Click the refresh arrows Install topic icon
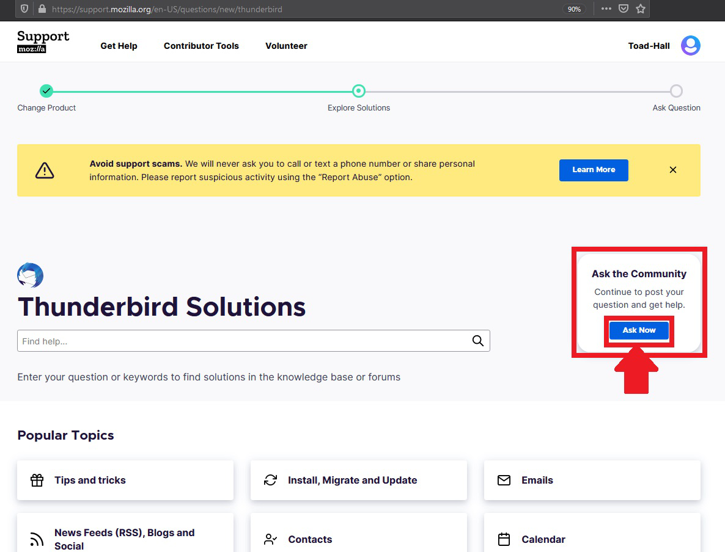The width and height of the screenshot is (725, 552). 270,480
